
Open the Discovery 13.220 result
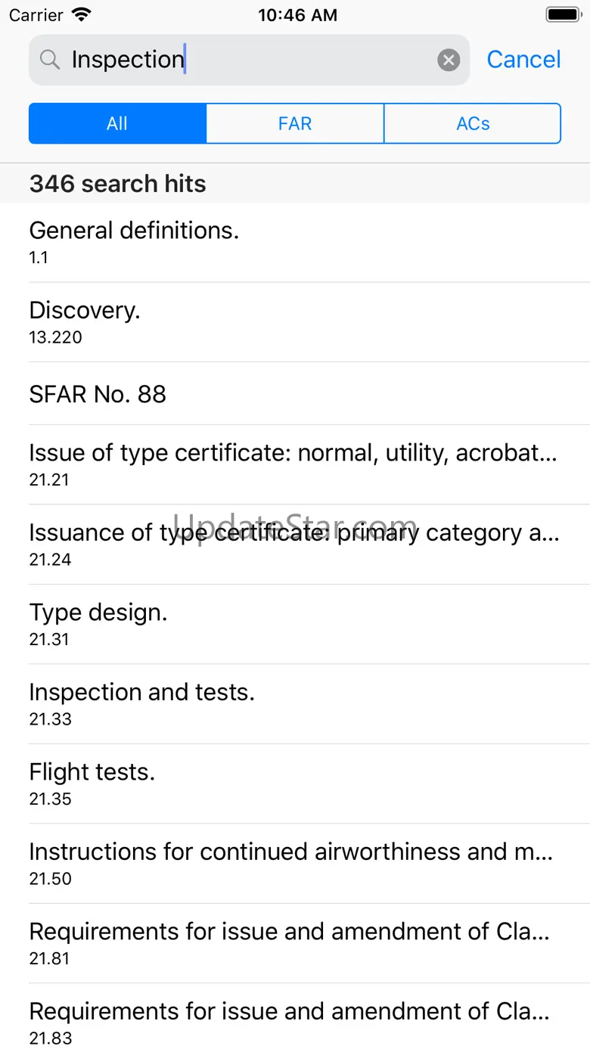pos(295,322)
